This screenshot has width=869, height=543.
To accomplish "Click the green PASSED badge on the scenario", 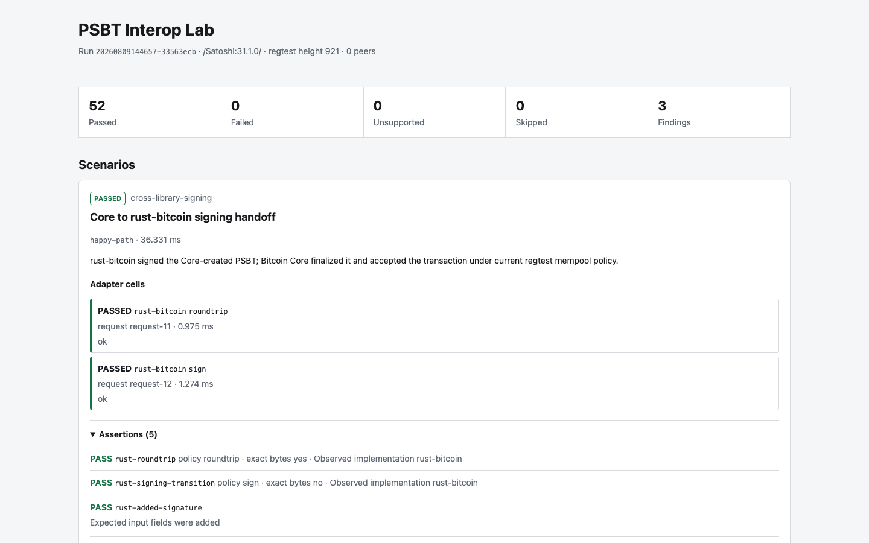I will point(107,198).
